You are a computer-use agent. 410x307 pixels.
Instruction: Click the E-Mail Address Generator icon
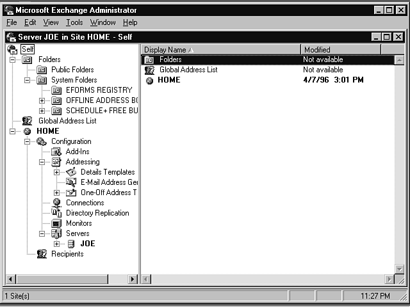[71, 182]
